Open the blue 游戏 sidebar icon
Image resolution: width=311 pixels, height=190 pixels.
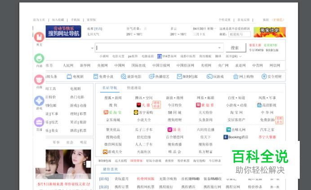click(39, 101)
